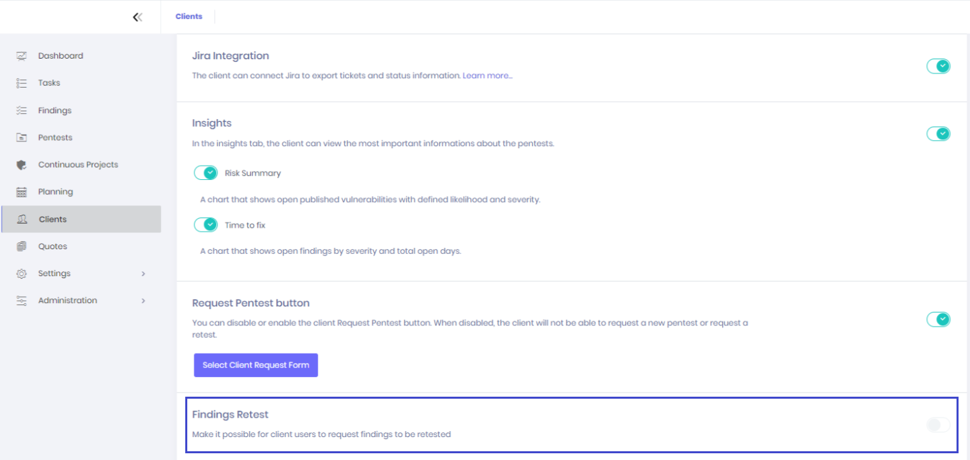This screenshot has height=460, width=970.
Task: Disable the Jira Integration toggle
Action: 938,66
